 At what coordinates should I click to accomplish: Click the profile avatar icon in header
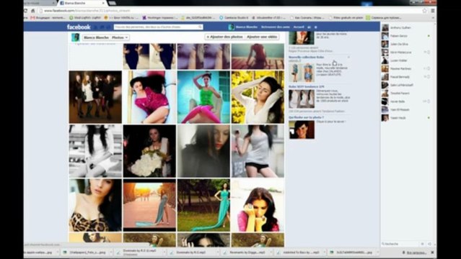point(232,27)
